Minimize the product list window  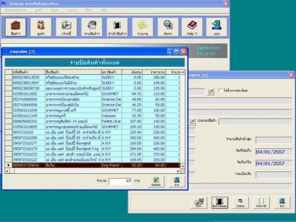tap(170, 52)
